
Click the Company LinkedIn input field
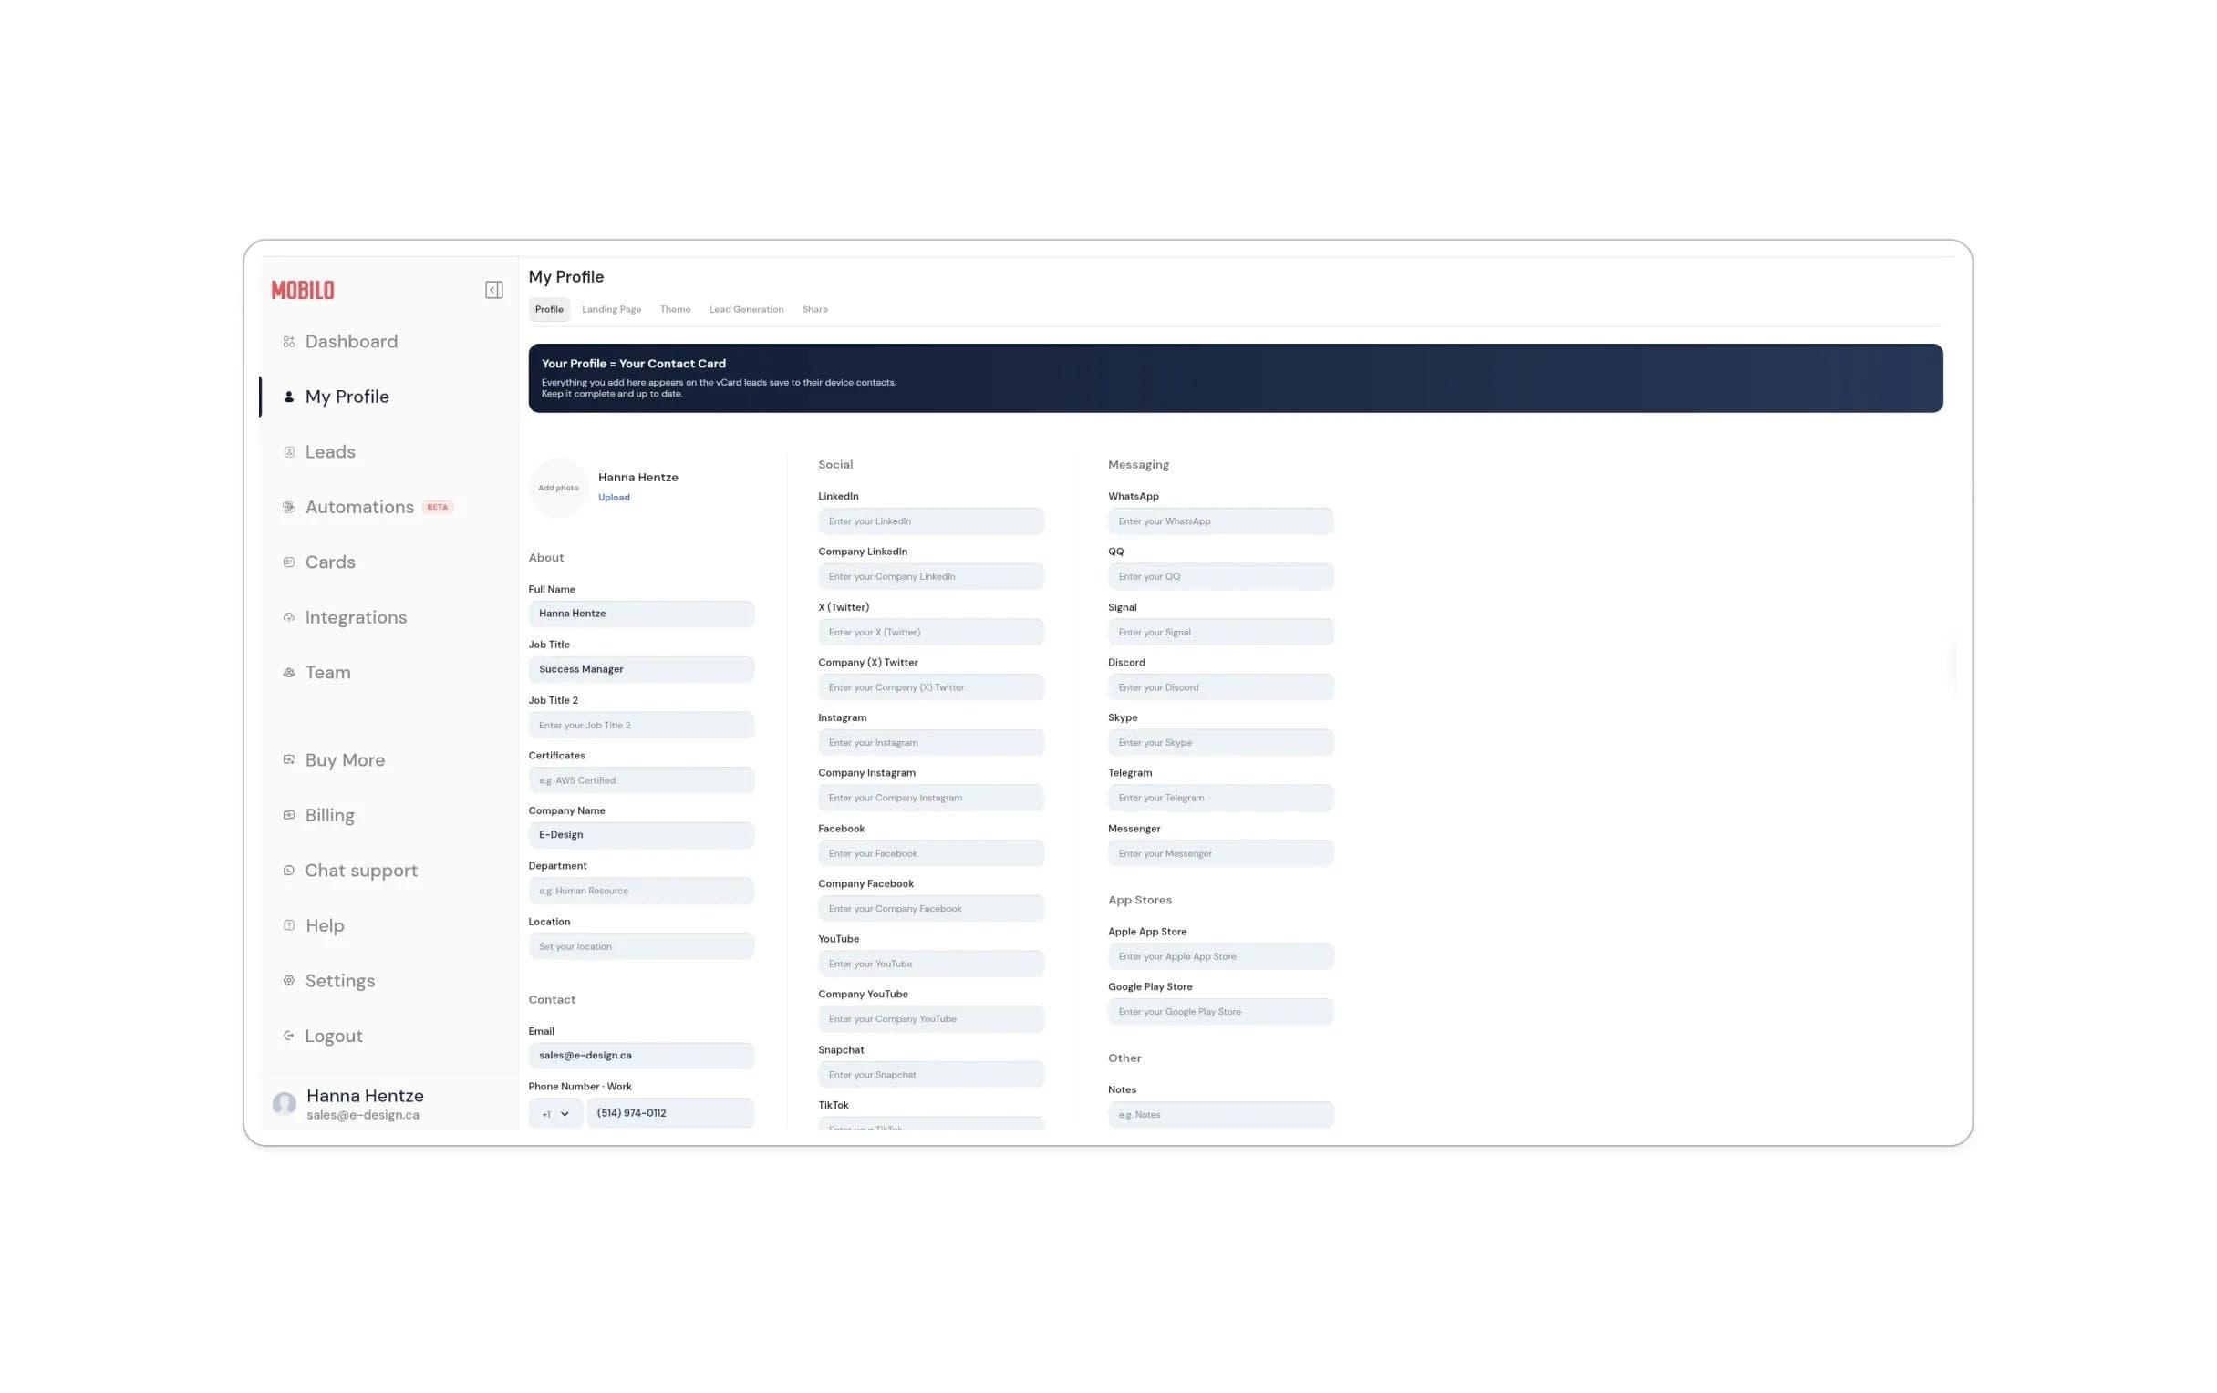931,576
